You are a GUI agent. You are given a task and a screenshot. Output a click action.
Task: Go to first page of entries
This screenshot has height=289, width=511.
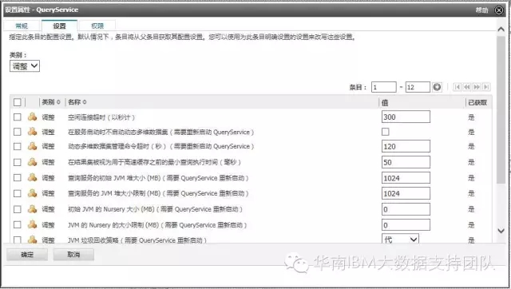pyautogui.click(x=458, y=87)
